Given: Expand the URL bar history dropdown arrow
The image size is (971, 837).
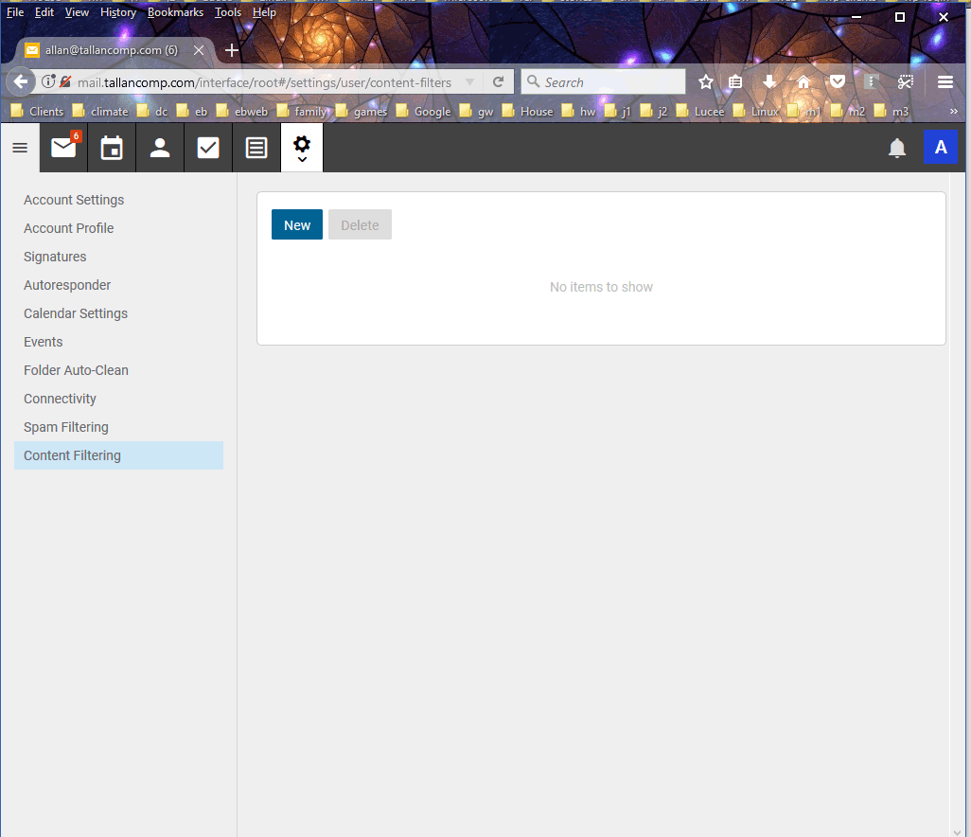Looking at the screenshot, I should [x=470, y=82].
